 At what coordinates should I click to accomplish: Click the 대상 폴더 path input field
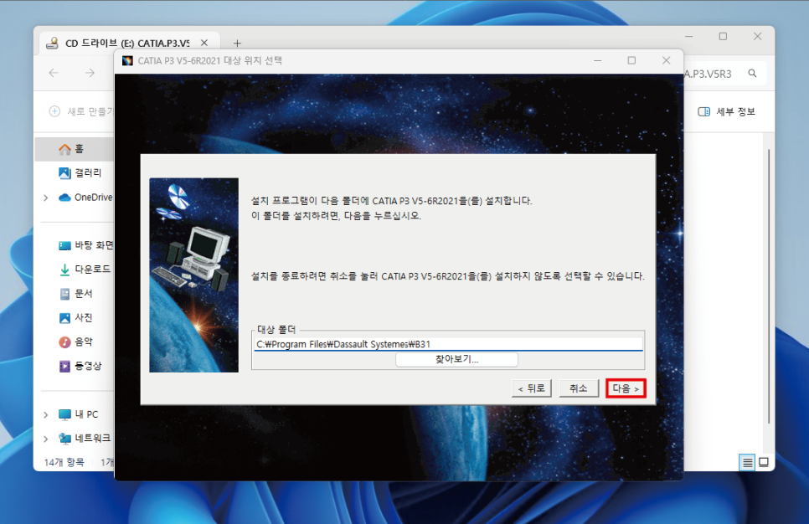(448, 344)
